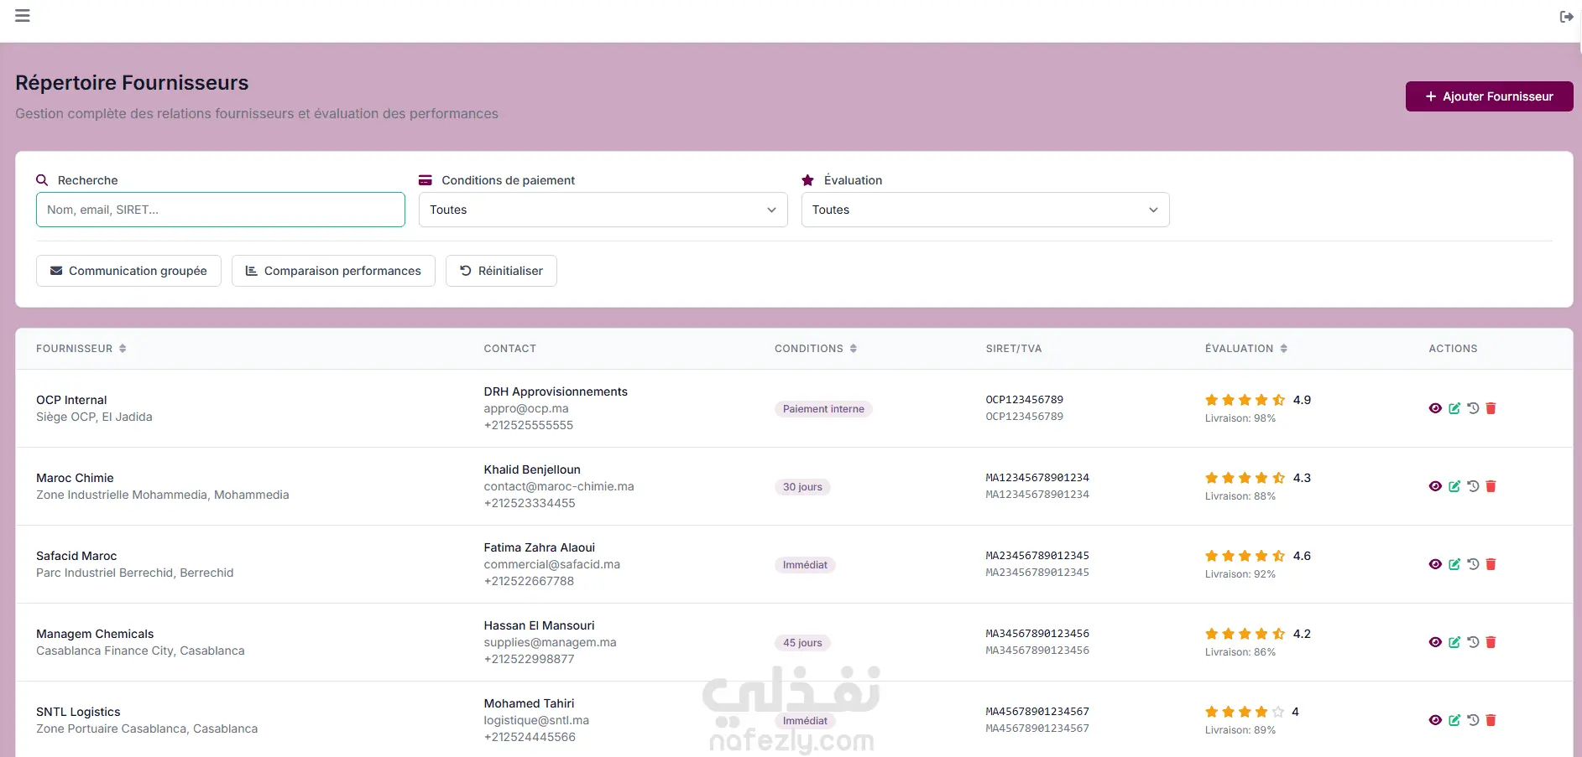Click the 45 jours condition badge
This screenshot has width=1582, height=757.
802,643
